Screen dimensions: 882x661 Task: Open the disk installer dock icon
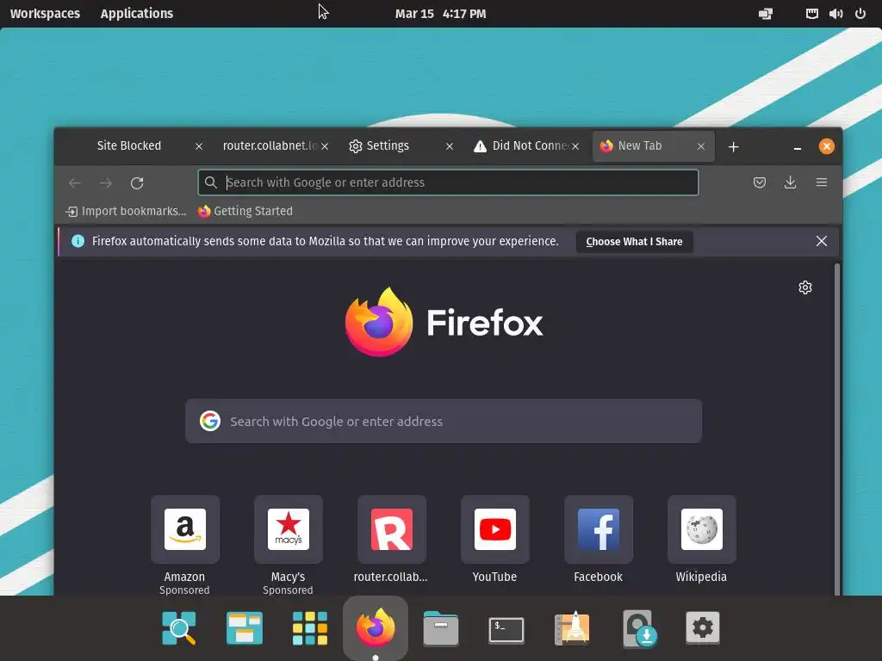[x=640, y=627]
